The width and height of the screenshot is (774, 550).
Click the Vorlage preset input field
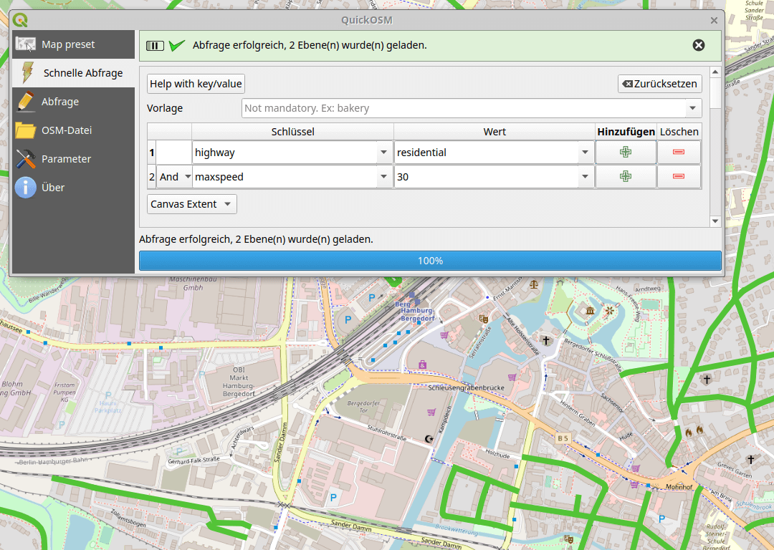(x=462, y=109)
